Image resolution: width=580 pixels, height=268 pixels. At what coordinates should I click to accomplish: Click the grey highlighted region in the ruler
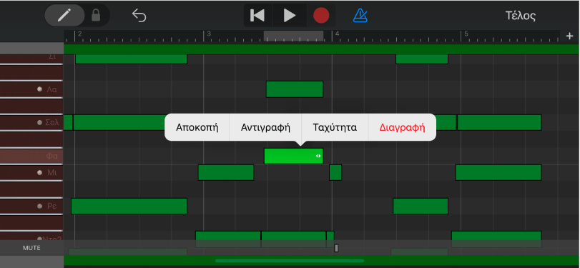tap(293, 36)
